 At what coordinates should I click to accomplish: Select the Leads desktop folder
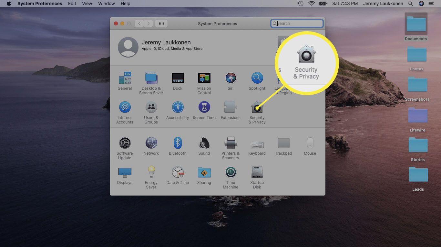pos(418,179)
